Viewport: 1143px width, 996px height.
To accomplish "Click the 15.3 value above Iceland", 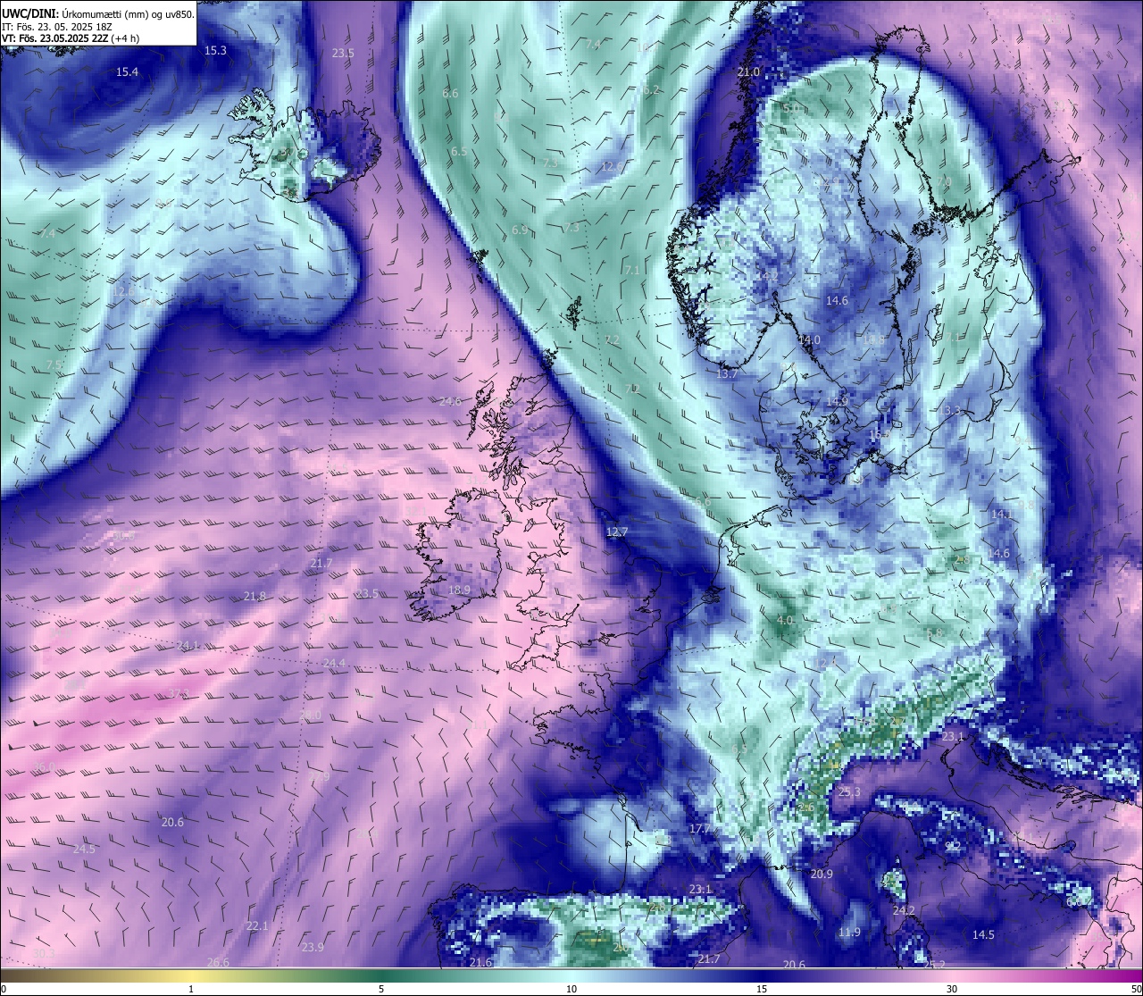I will click(x=215, y=51).
